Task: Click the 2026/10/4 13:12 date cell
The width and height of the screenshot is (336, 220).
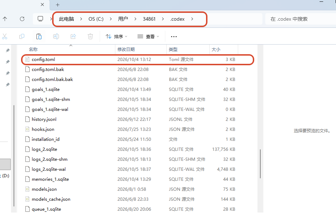Action: pyautogui.click(x=134, y=60)
